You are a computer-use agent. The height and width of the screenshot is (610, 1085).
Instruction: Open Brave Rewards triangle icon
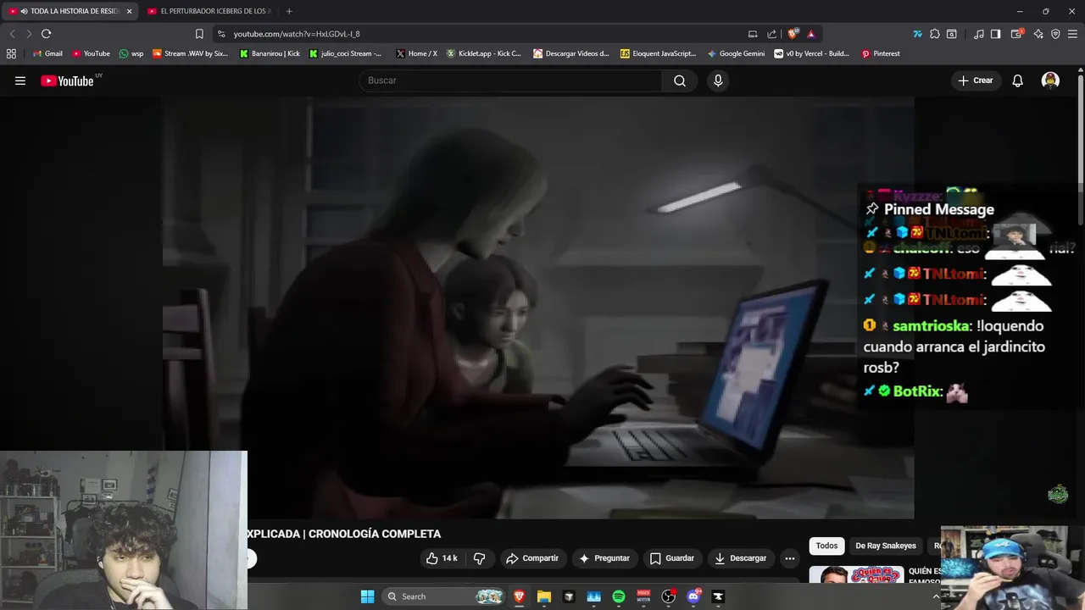tap(811, 34)
